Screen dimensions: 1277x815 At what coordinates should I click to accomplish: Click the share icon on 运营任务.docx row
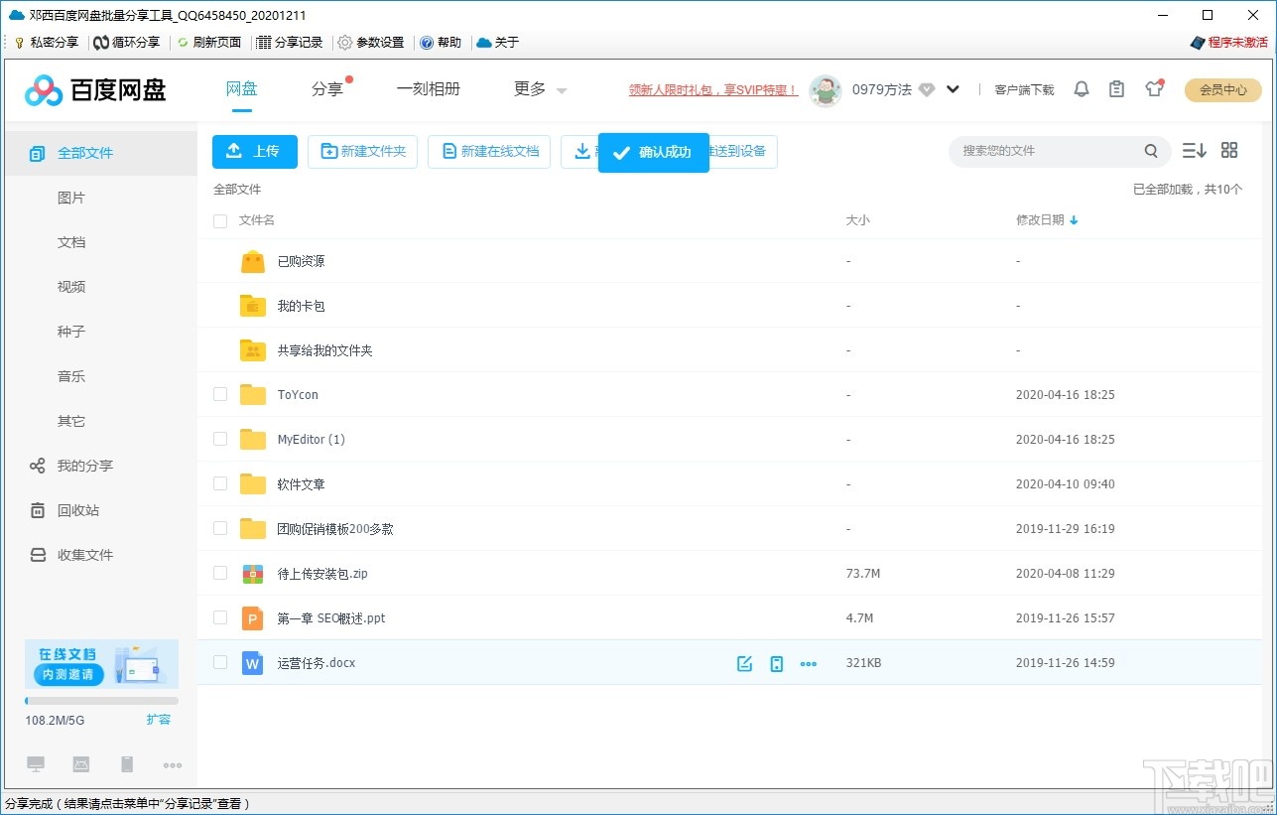(745, 663)
